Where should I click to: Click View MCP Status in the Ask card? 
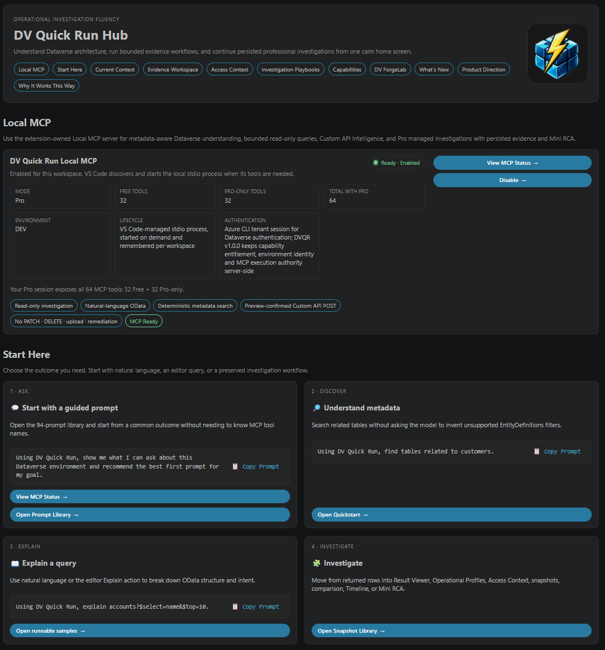tap(150, 496)
